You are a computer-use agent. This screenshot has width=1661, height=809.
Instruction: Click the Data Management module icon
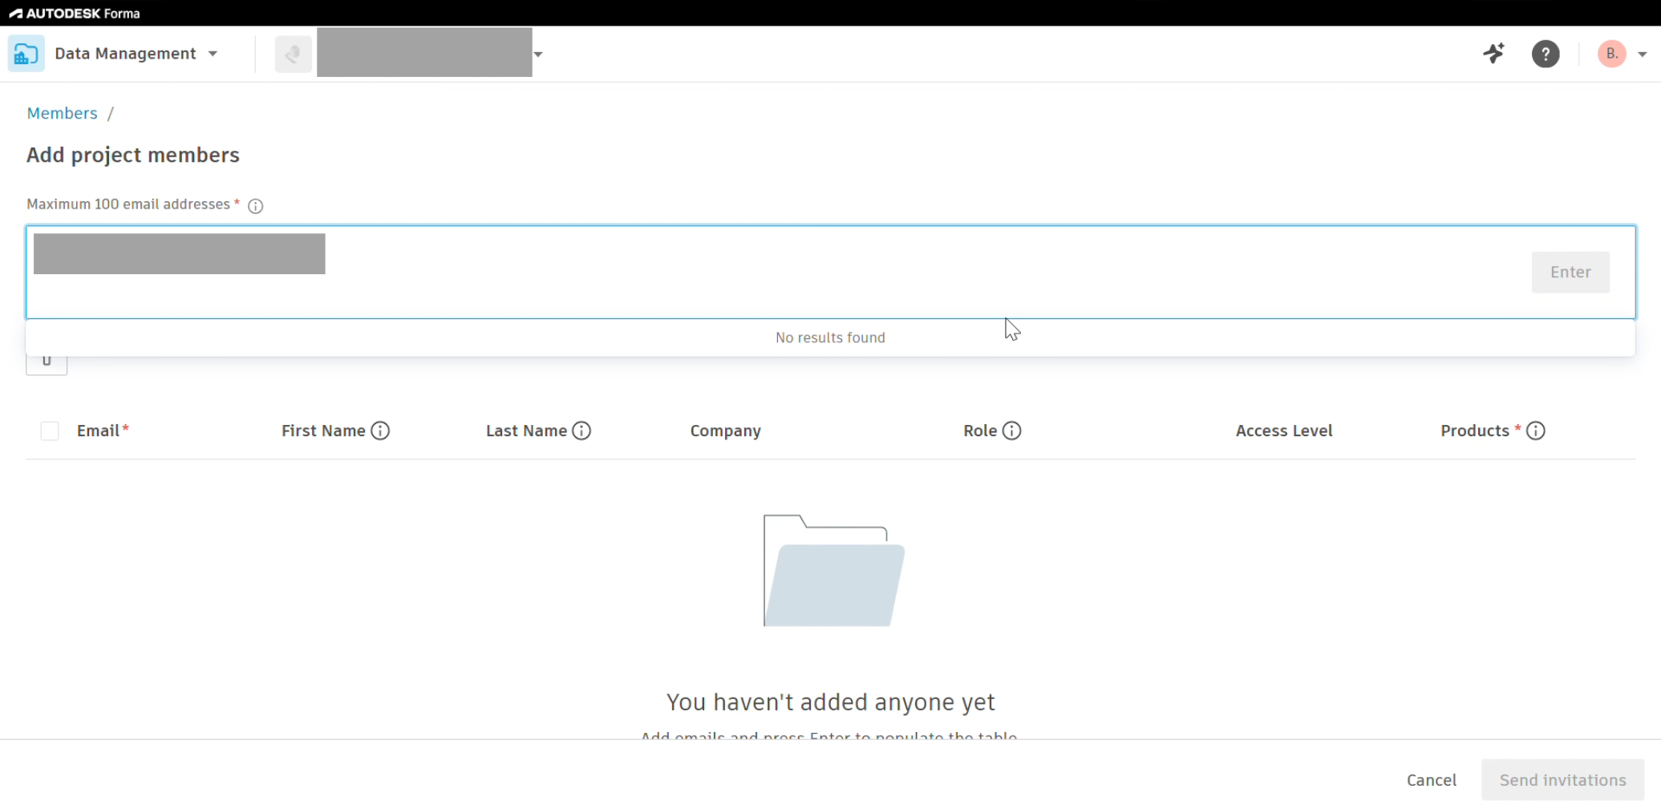tap(26, 54)
